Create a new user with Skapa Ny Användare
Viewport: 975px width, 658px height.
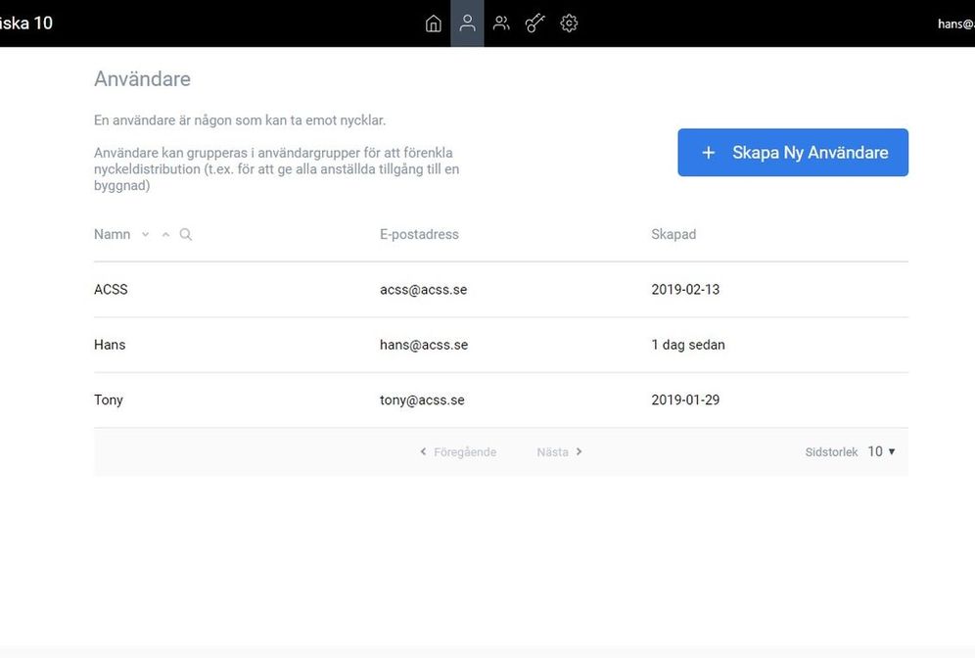(x=793, y=153)
